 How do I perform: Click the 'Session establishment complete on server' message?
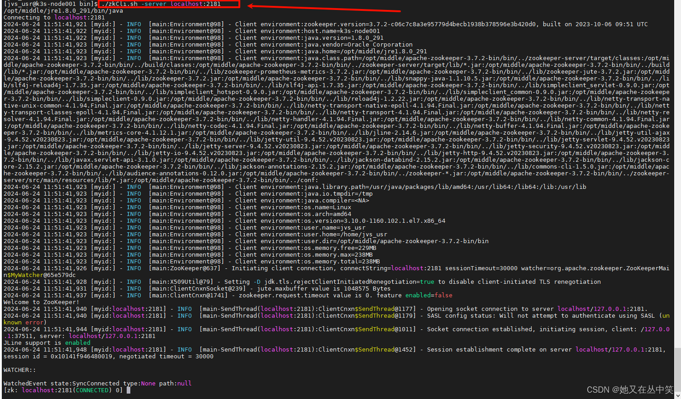500,349
